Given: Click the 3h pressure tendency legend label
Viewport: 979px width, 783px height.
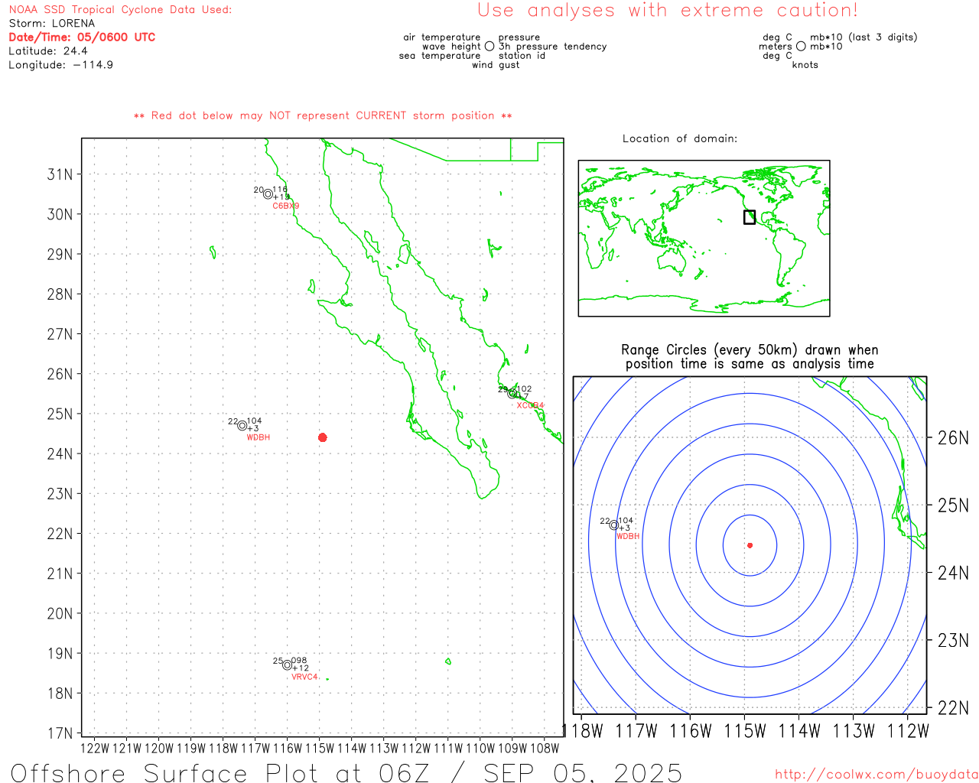Looking at the screenshot, I should tap(553, 47).
